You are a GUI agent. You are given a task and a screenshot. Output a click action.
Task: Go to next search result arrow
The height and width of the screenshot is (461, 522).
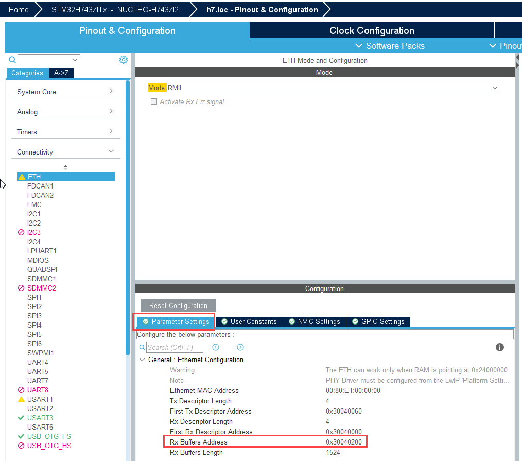(240, 347)
